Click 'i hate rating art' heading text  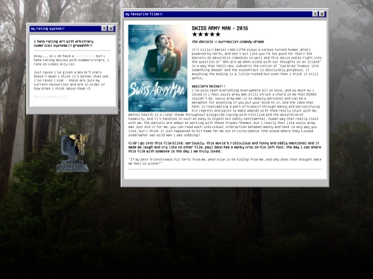64,43
